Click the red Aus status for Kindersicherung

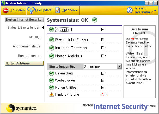click(x=104, y=95)
